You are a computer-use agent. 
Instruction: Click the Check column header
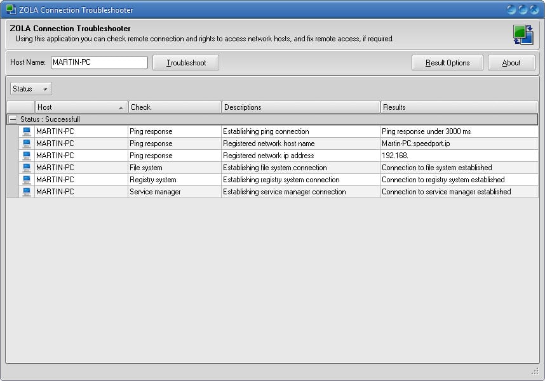pyautogui.click(x=173, y=107)
